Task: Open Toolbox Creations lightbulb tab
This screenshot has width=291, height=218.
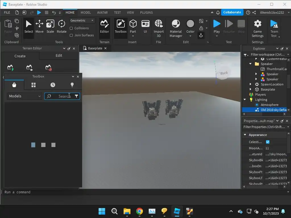Action: 72,85
